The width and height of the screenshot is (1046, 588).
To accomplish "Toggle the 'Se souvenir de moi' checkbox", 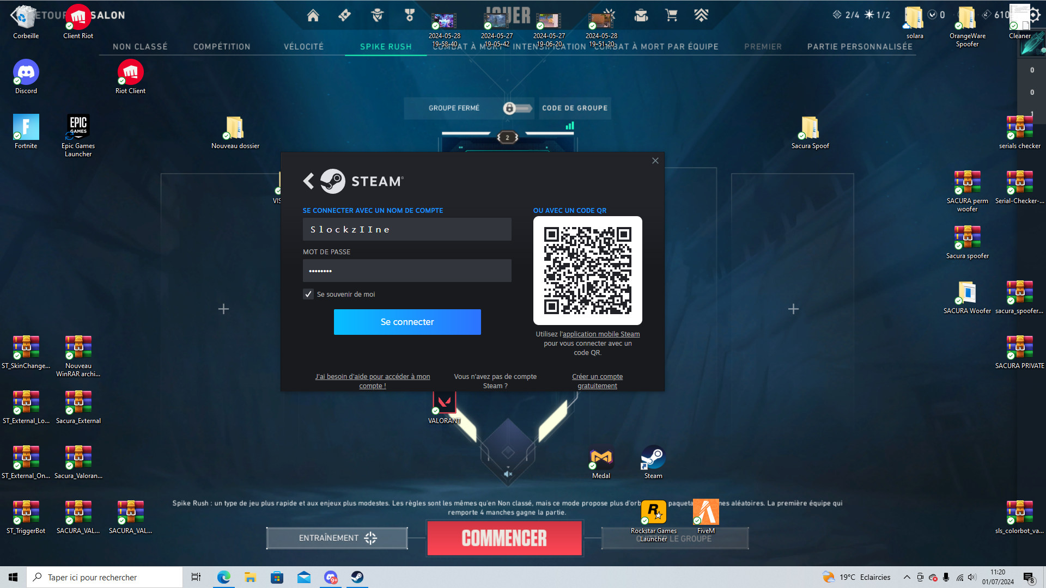I will 308,294.
